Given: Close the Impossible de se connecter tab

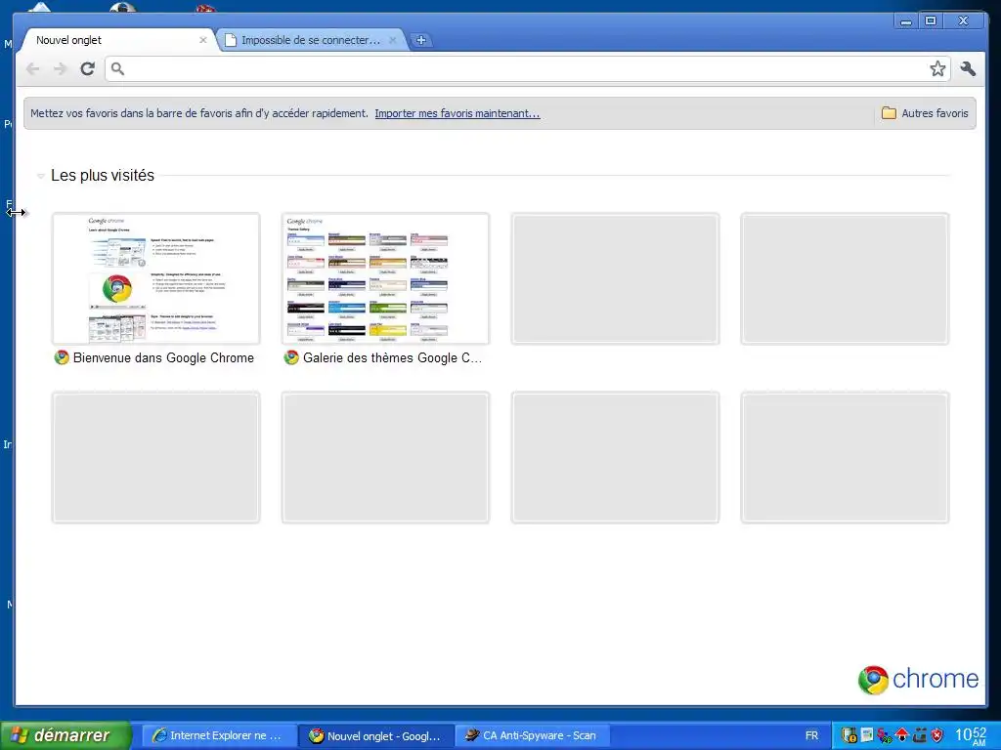Looking at the screenshot, I should pyautogui.click(x=393, y=40).
